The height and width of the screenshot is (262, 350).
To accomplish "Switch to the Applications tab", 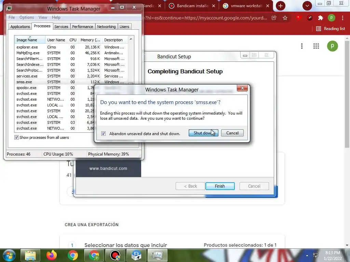I will 20,27.
